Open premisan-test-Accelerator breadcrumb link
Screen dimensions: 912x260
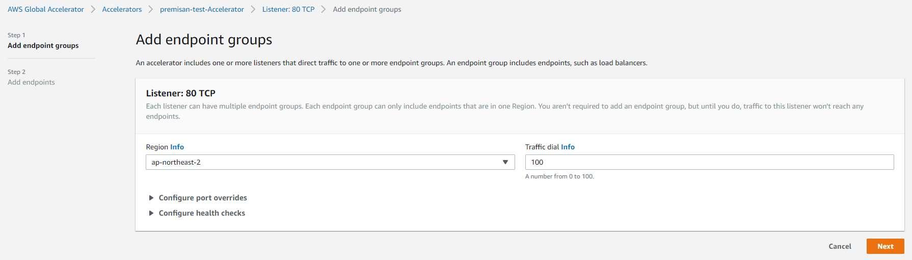[x=202, y=10]
